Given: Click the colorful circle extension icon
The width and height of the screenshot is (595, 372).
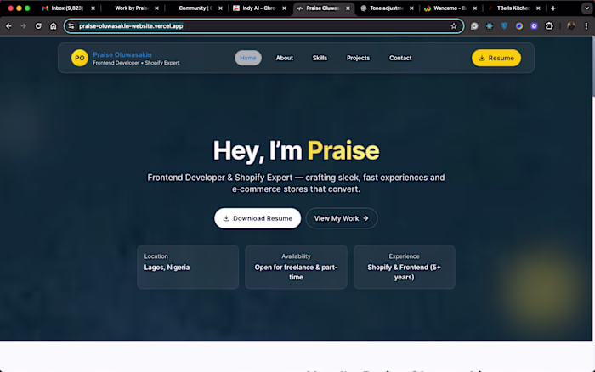Looking at the screenshot, I should 519,26.
